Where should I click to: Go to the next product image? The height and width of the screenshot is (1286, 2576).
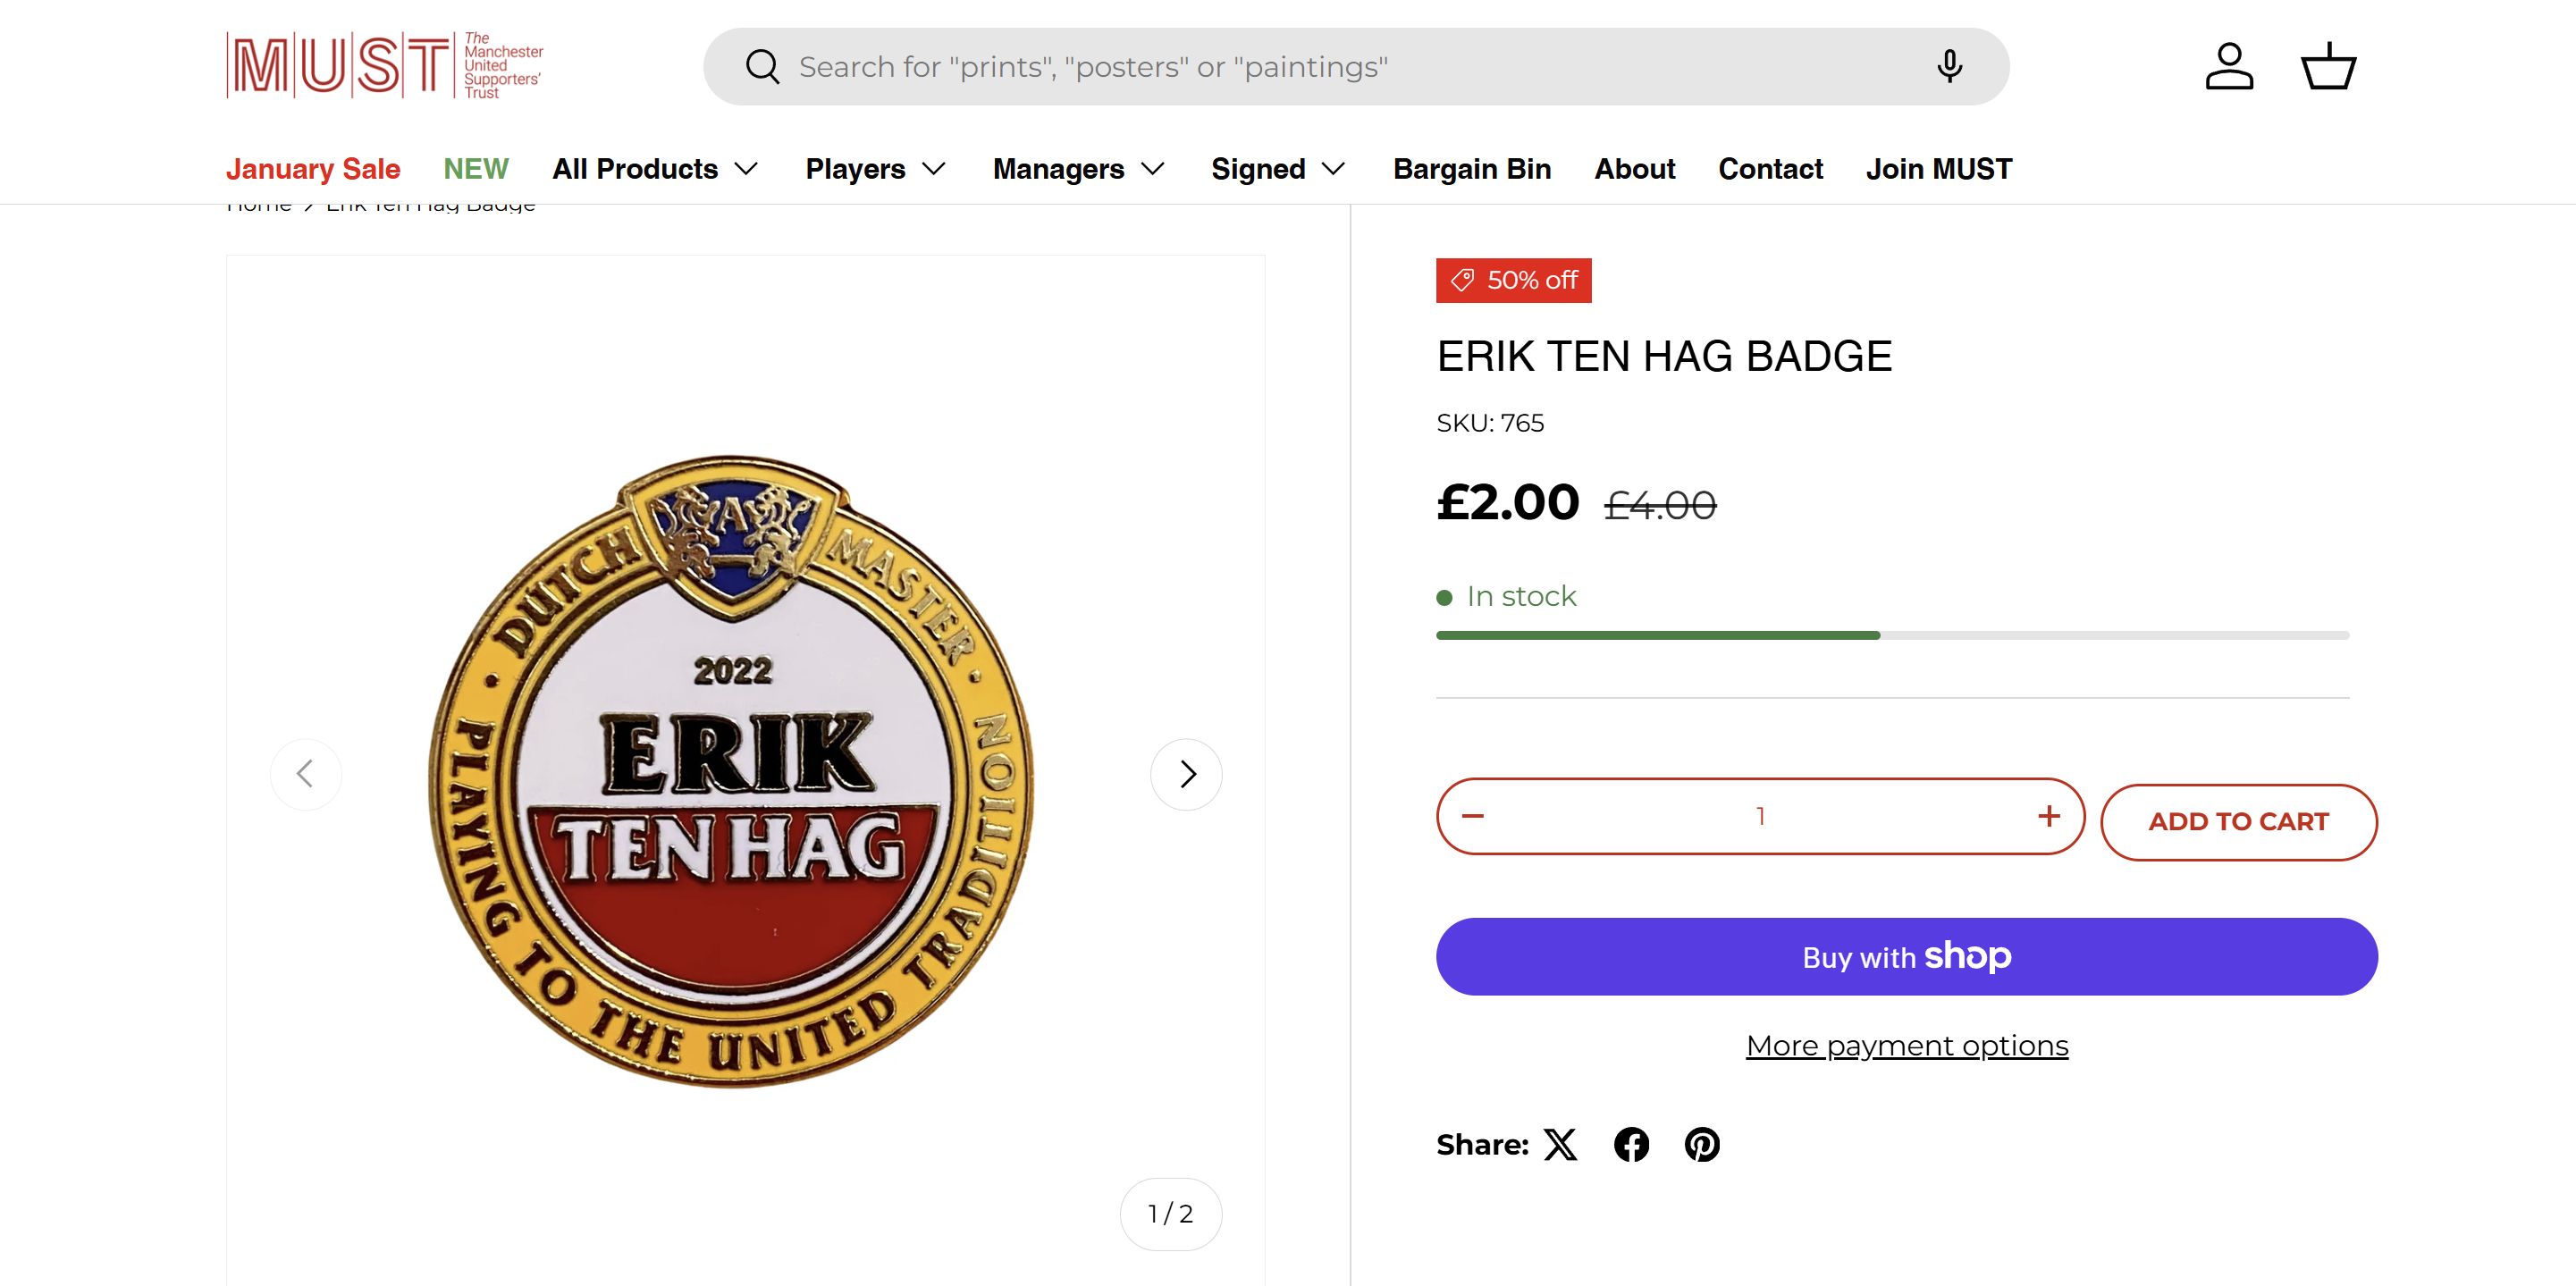point(1186,774)
